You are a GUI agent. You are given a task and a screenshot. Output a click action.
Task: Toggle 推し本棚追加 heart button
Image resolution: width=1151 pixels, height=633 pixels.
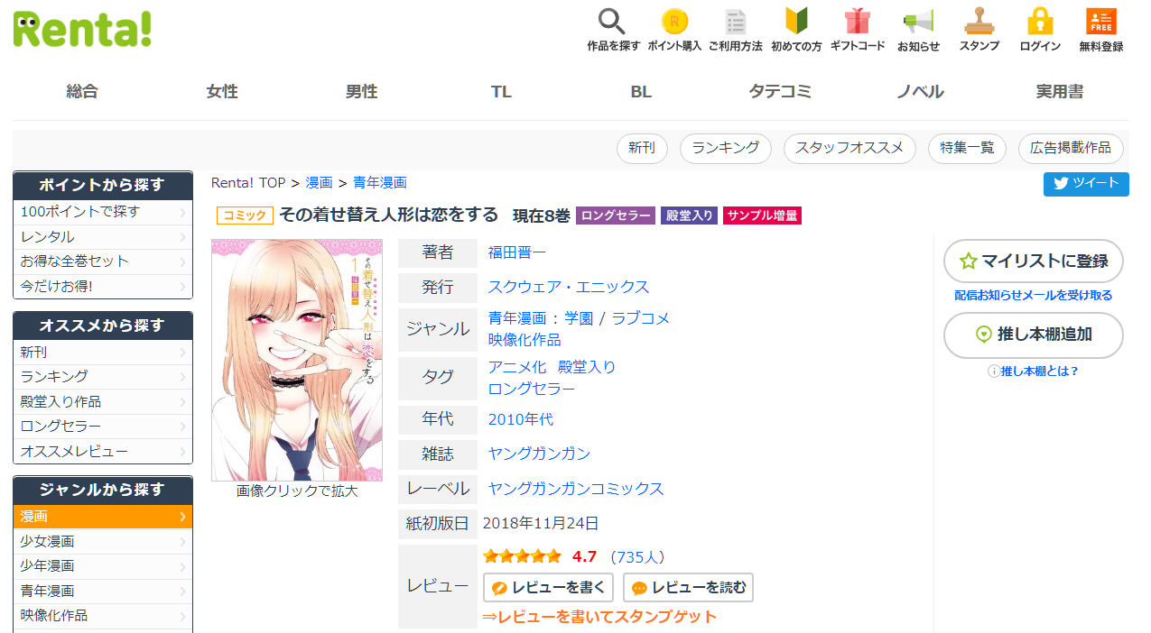(1034, 335)
